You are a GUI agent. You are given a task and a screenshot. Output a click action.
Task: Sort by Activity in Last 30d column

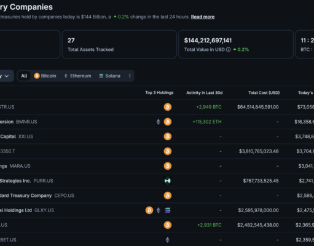[204, 93]
